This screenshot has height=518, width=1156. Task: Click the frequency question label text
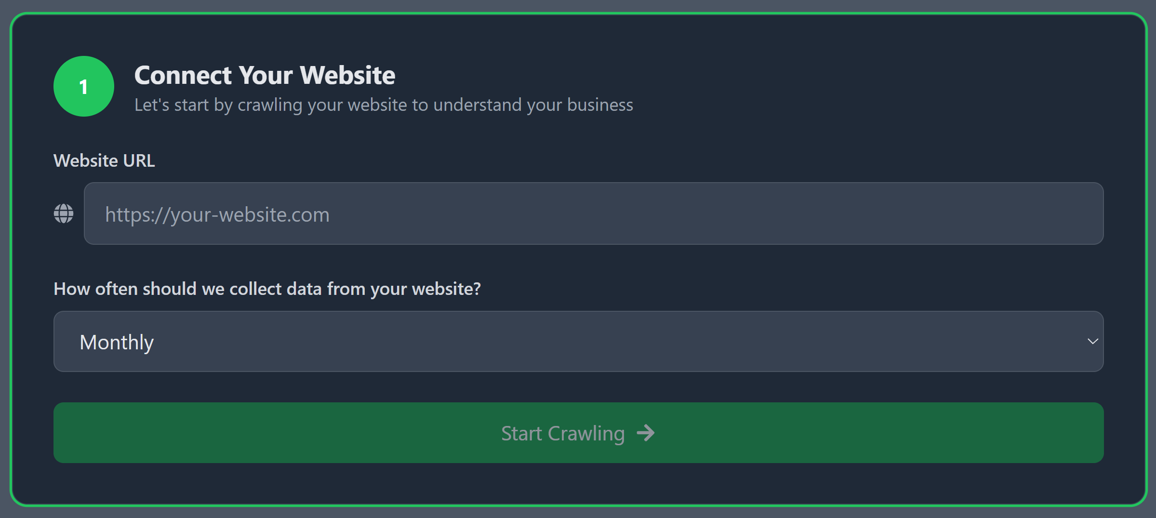click(x=267, y=288)
